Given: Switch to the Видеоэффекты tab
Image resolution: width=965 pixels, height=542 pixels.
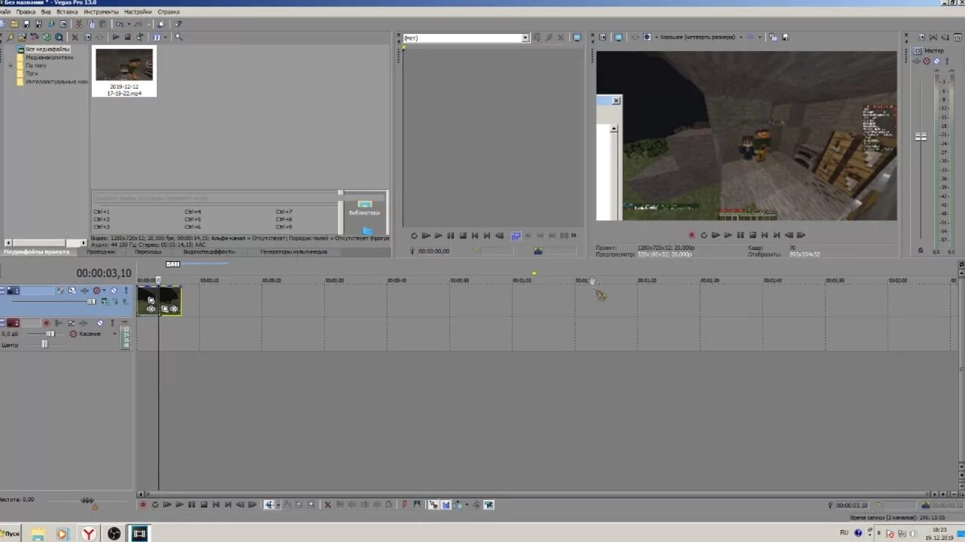Looking at the screenshot, I should (209, 251).
